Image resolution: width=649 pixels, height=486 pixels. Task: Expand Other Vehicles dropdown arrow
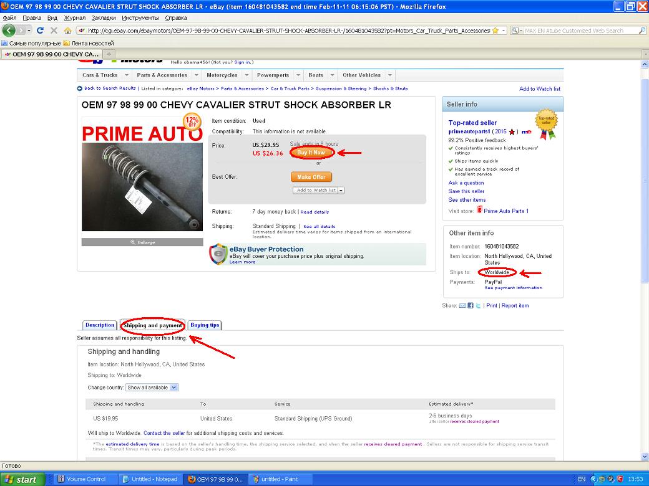pos(389,75)
